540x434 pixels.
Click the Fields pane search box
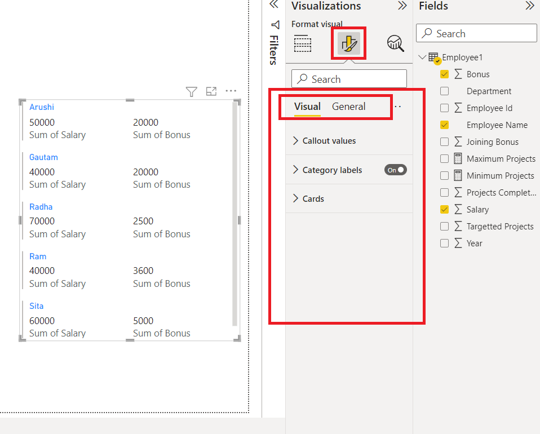pos(476,33)
